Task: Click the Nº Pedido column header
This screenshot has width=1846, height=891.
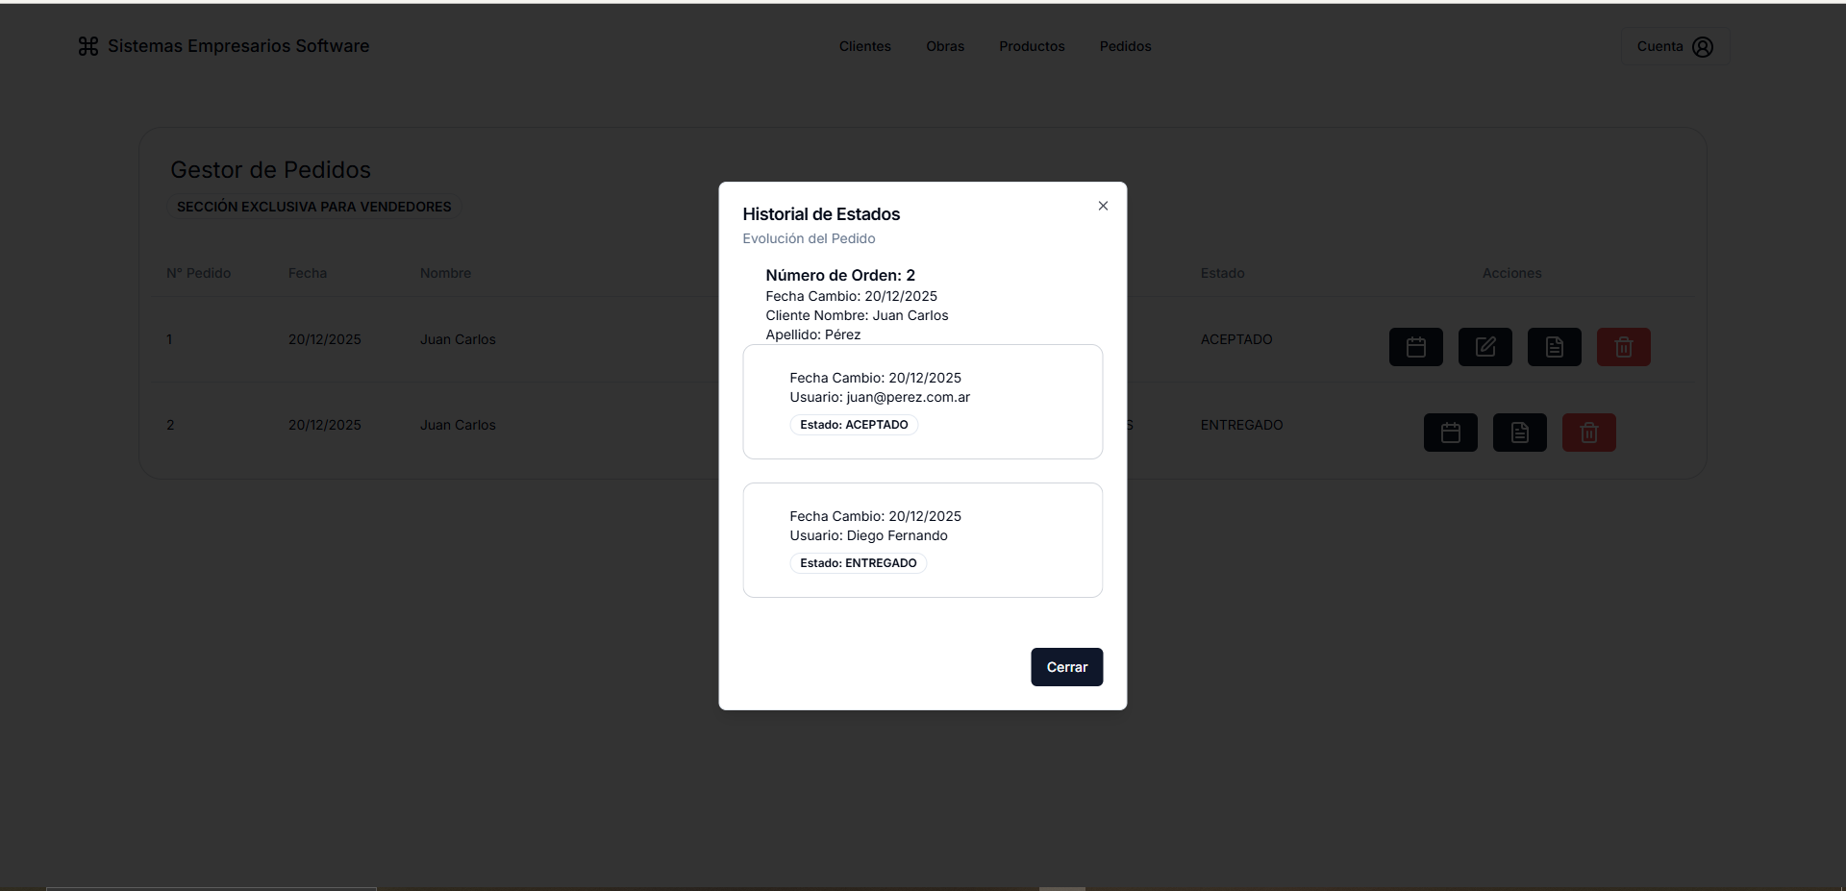Action: 198,273
